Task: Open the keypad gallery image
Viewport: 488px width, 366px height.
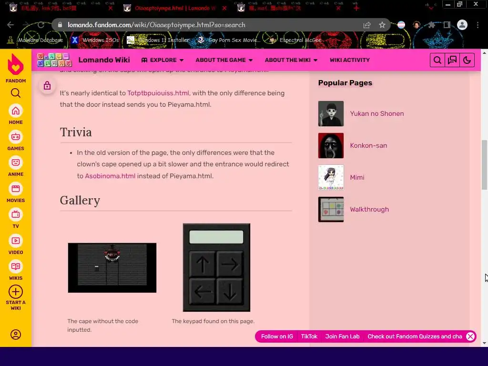Action: [217, 267]
